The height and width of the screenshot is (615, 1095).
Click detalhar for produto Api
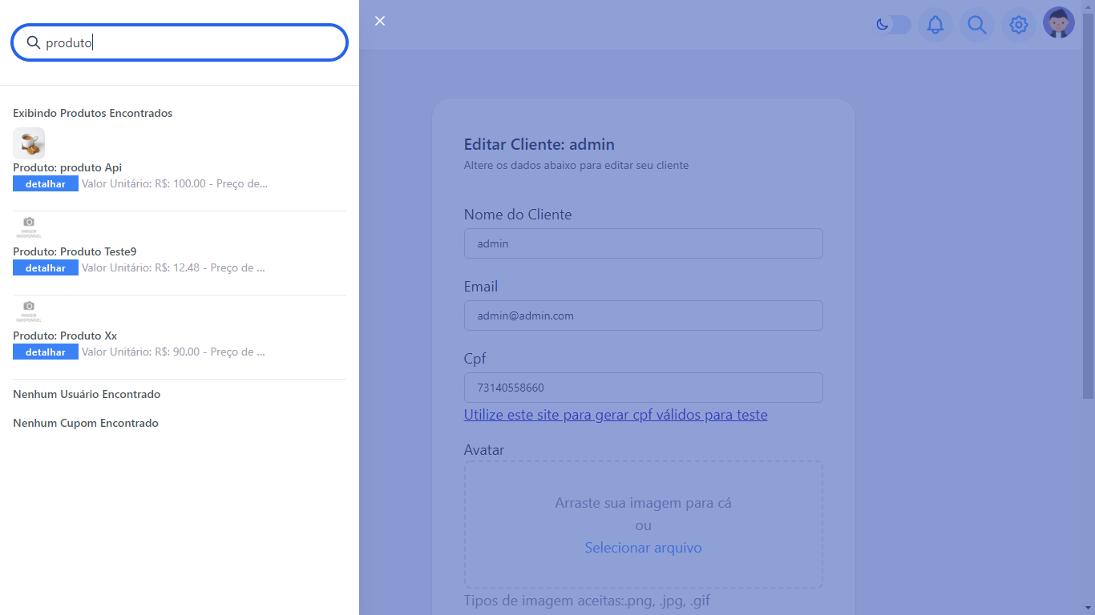[x=46, y=183]
